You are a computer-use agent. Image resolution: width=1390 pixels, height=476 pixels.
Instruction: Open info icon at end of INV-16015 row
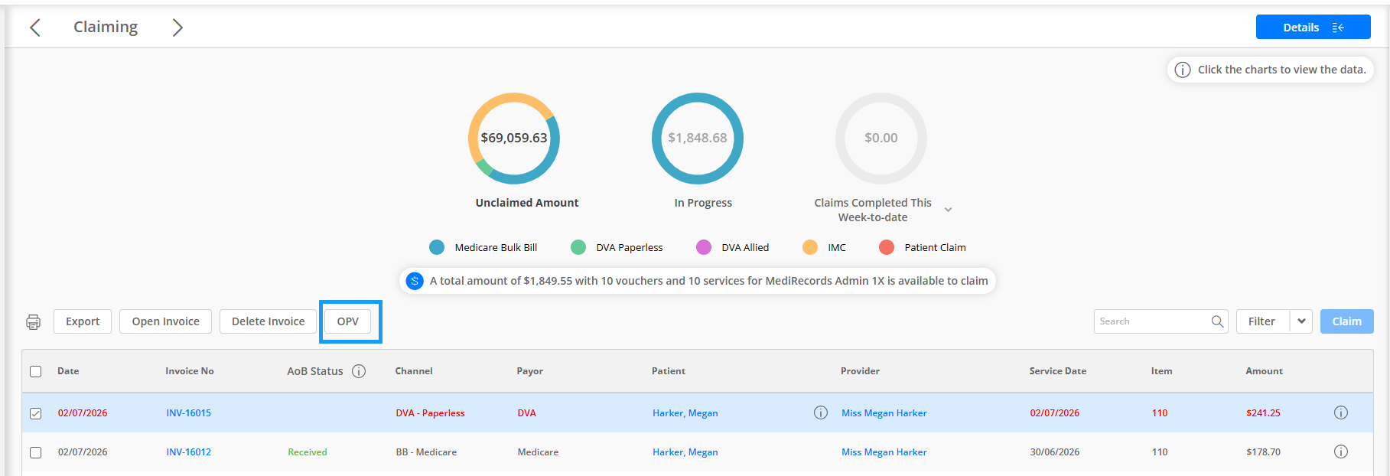(1341, 412)
